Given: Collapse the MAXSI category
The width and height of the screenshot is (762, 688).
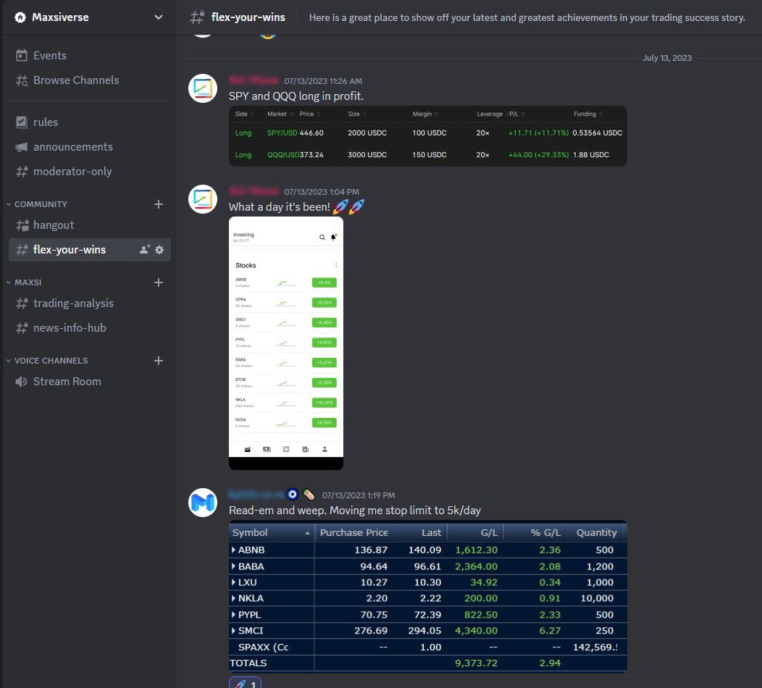Looking at the screenshot, I should tap(24, 282).
